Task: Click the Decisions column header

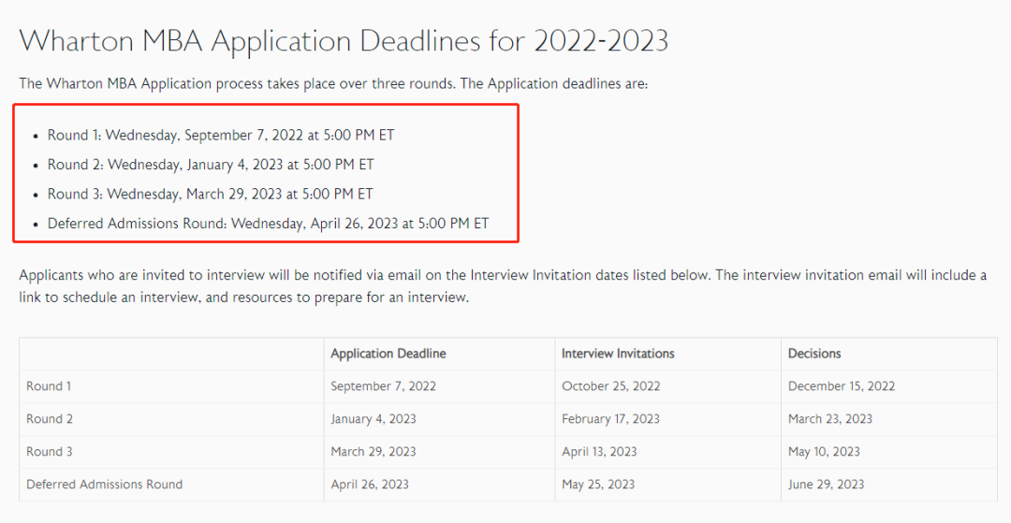Action: [x=814, y=354]
